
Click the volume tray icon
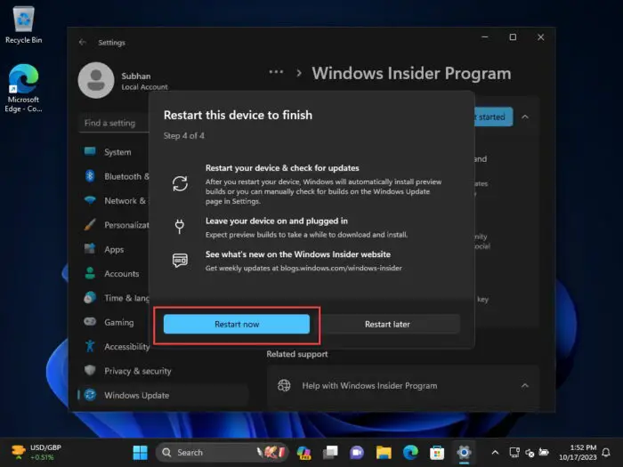530,452
